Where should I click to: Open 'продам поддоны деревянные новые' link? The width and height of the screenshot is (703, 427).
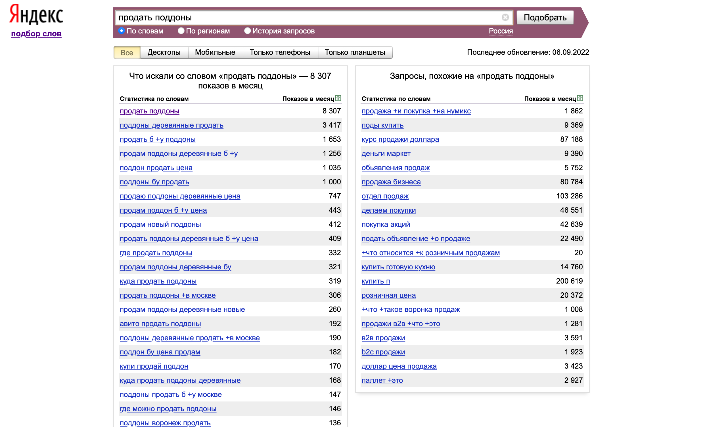coord(182,310)
